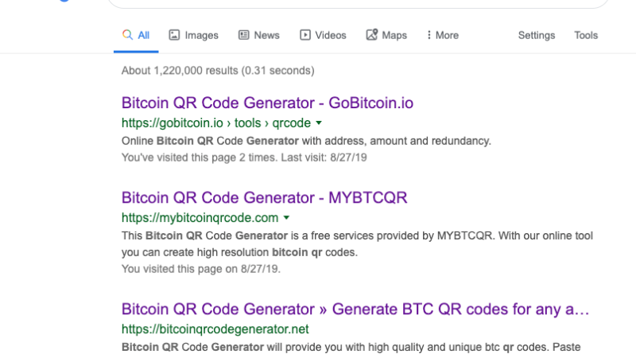Open search Settings menu
The width and height of the screenshot is (636, 354).
[x=536, y=35]
